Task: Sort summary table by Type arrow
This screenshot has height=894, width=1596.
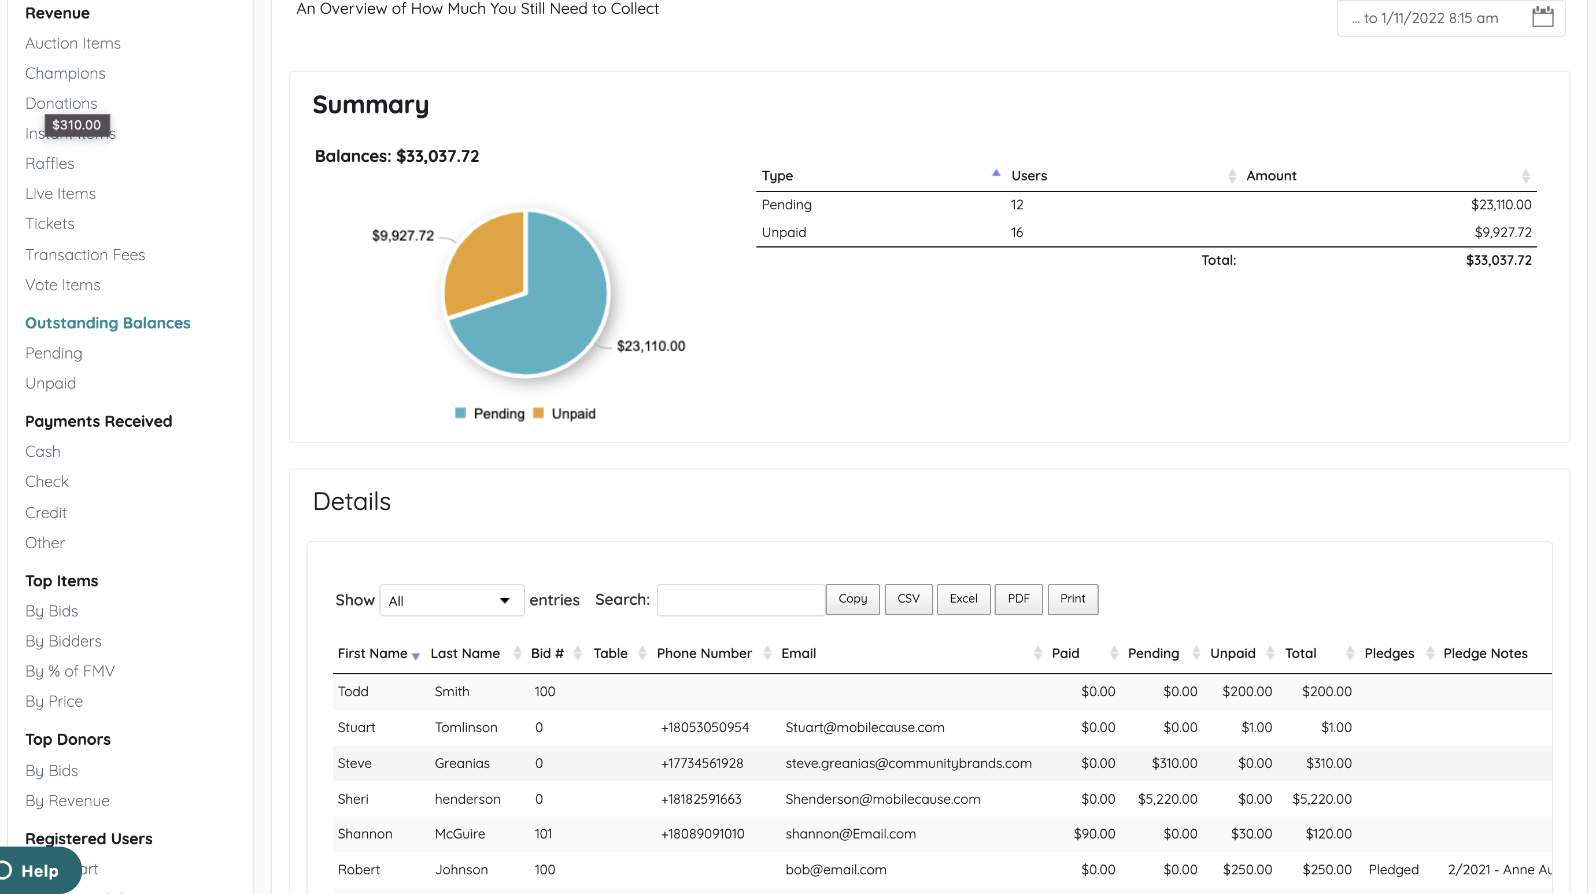Action: tap(996, 174)
